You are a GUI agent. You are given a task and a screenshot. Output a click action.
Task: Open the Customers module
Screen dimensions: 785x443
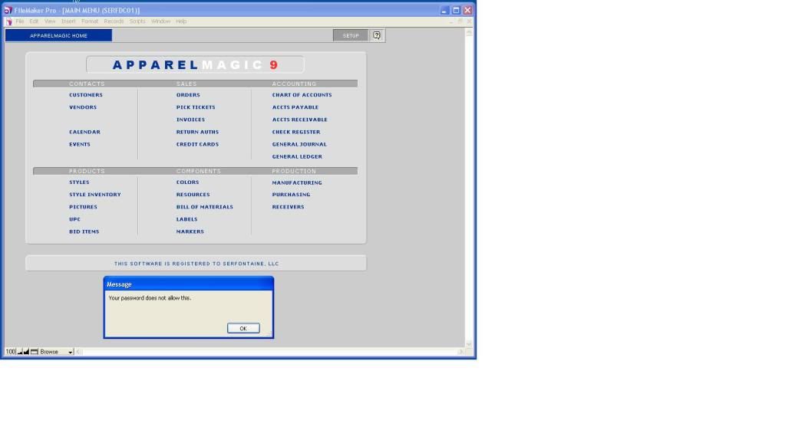pyautogui.click(x=86, y=95)
